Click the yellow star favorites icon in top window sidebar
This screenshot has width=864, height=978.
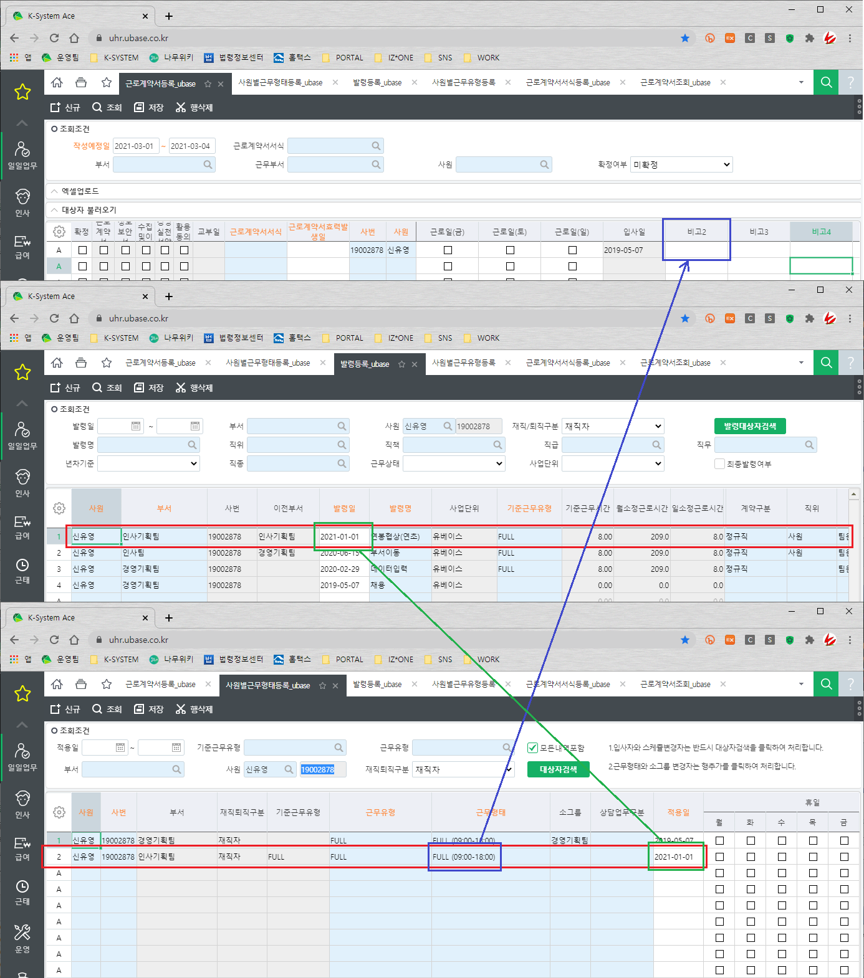[x=22, y=92]
